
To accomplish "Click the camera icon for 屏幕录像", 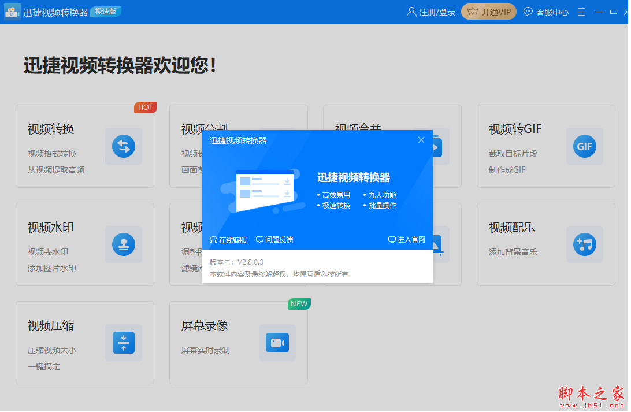I will click(x=277, y=343).
